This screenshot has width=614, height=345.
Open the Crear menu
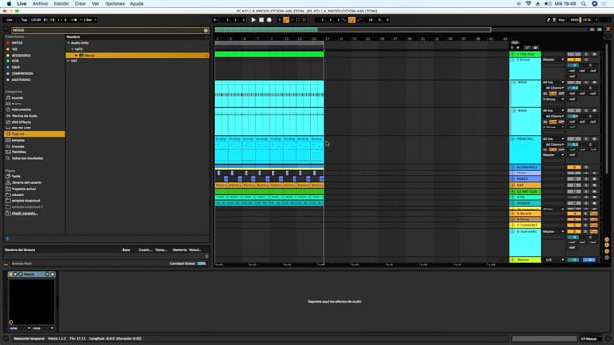(81, 4)
